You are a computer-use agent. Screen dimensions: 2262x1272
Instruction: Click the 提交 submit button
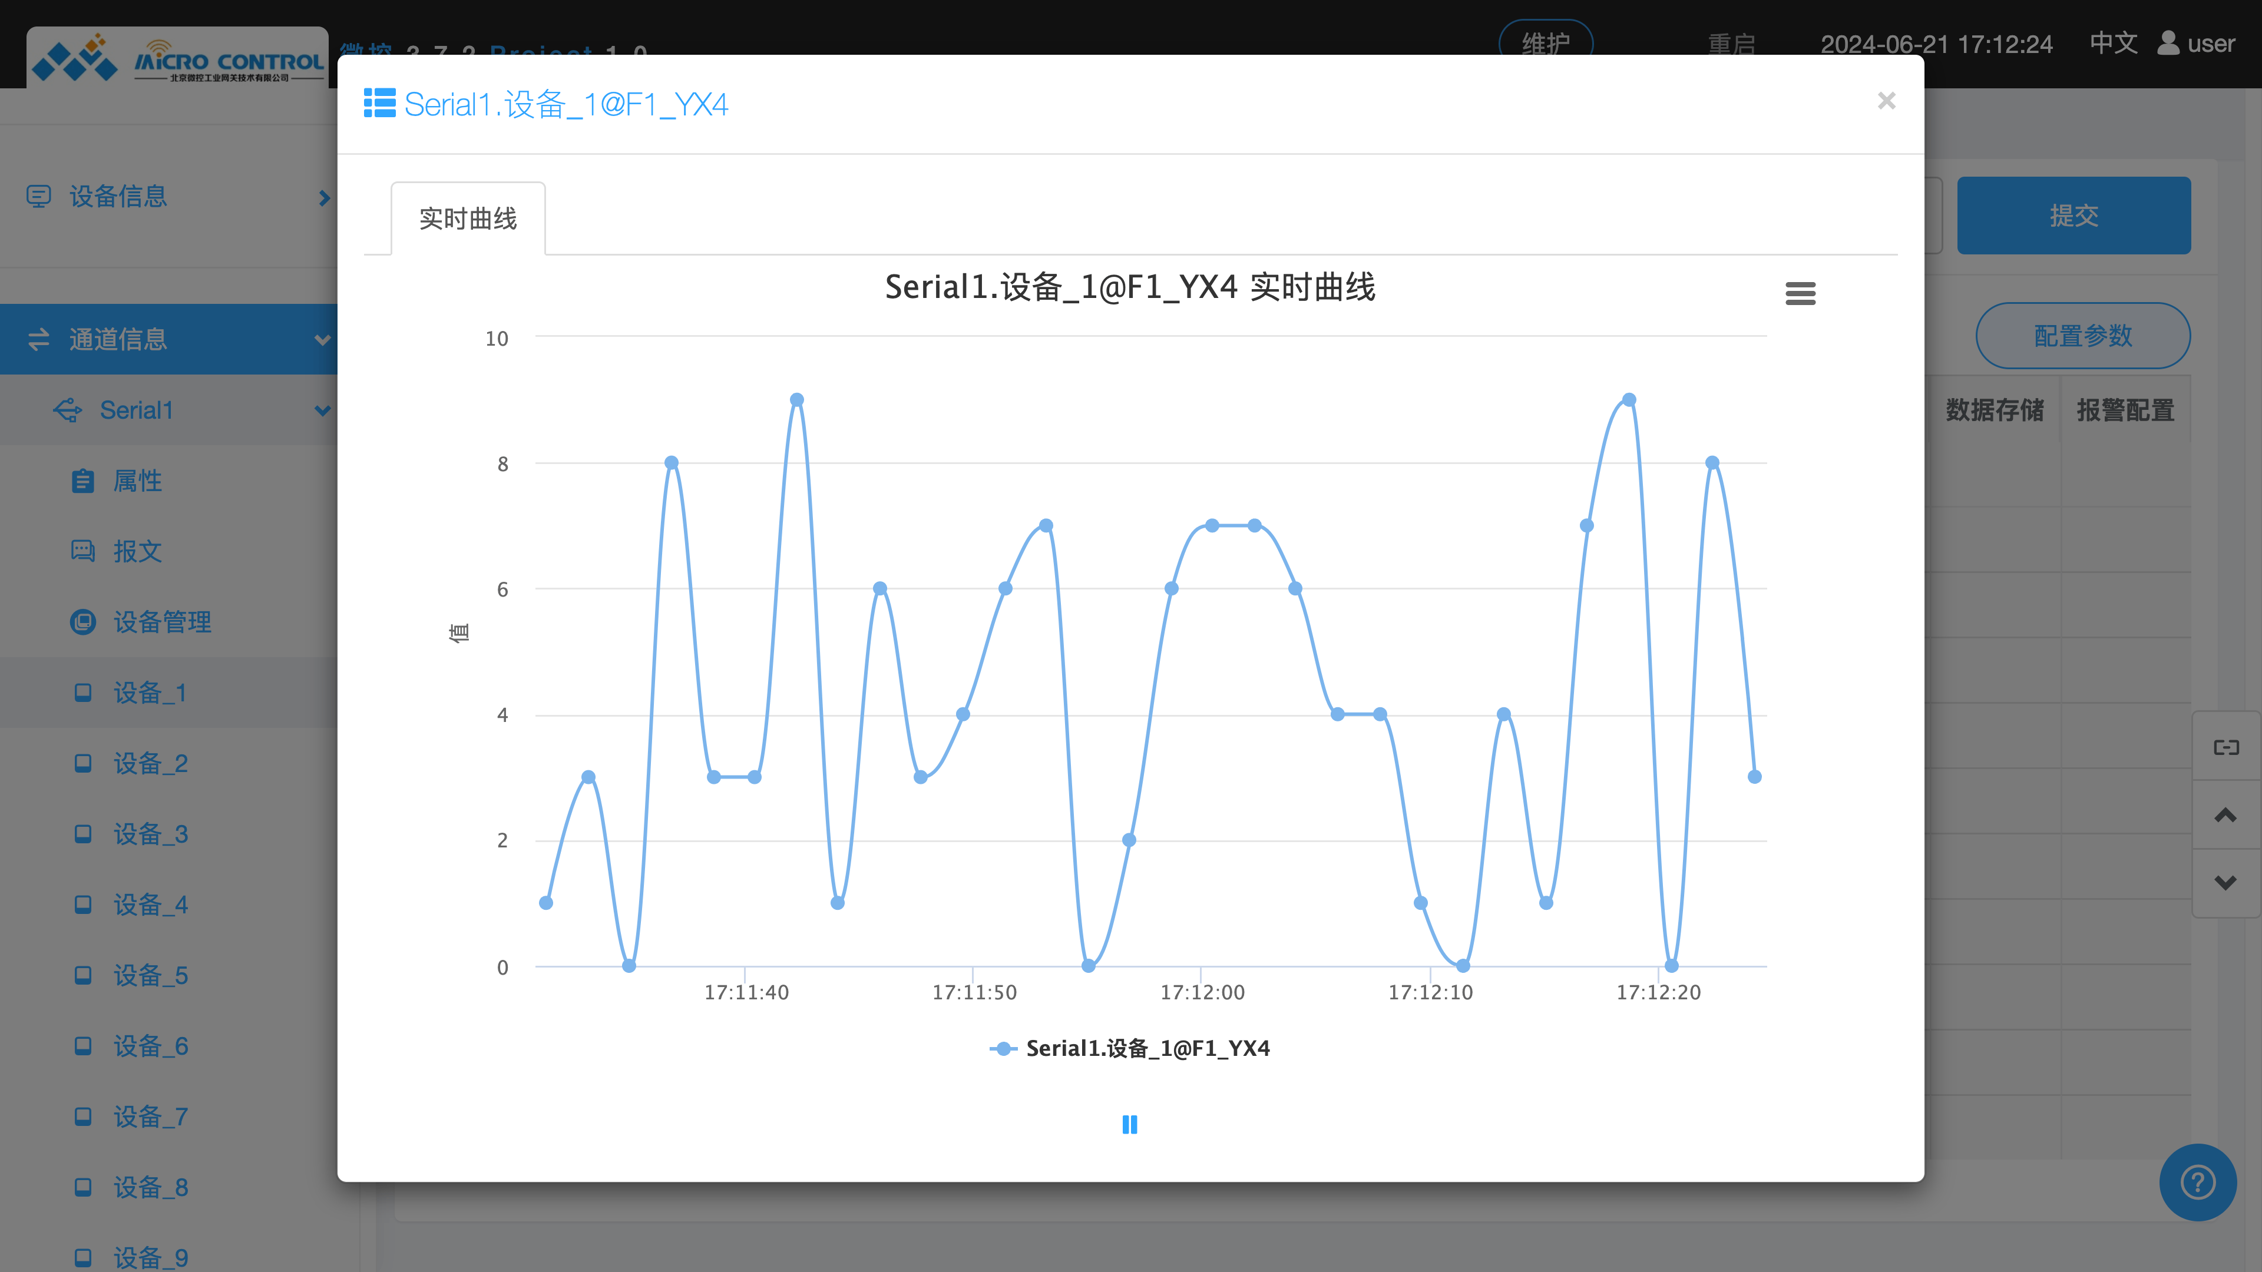click(2073, 215)
